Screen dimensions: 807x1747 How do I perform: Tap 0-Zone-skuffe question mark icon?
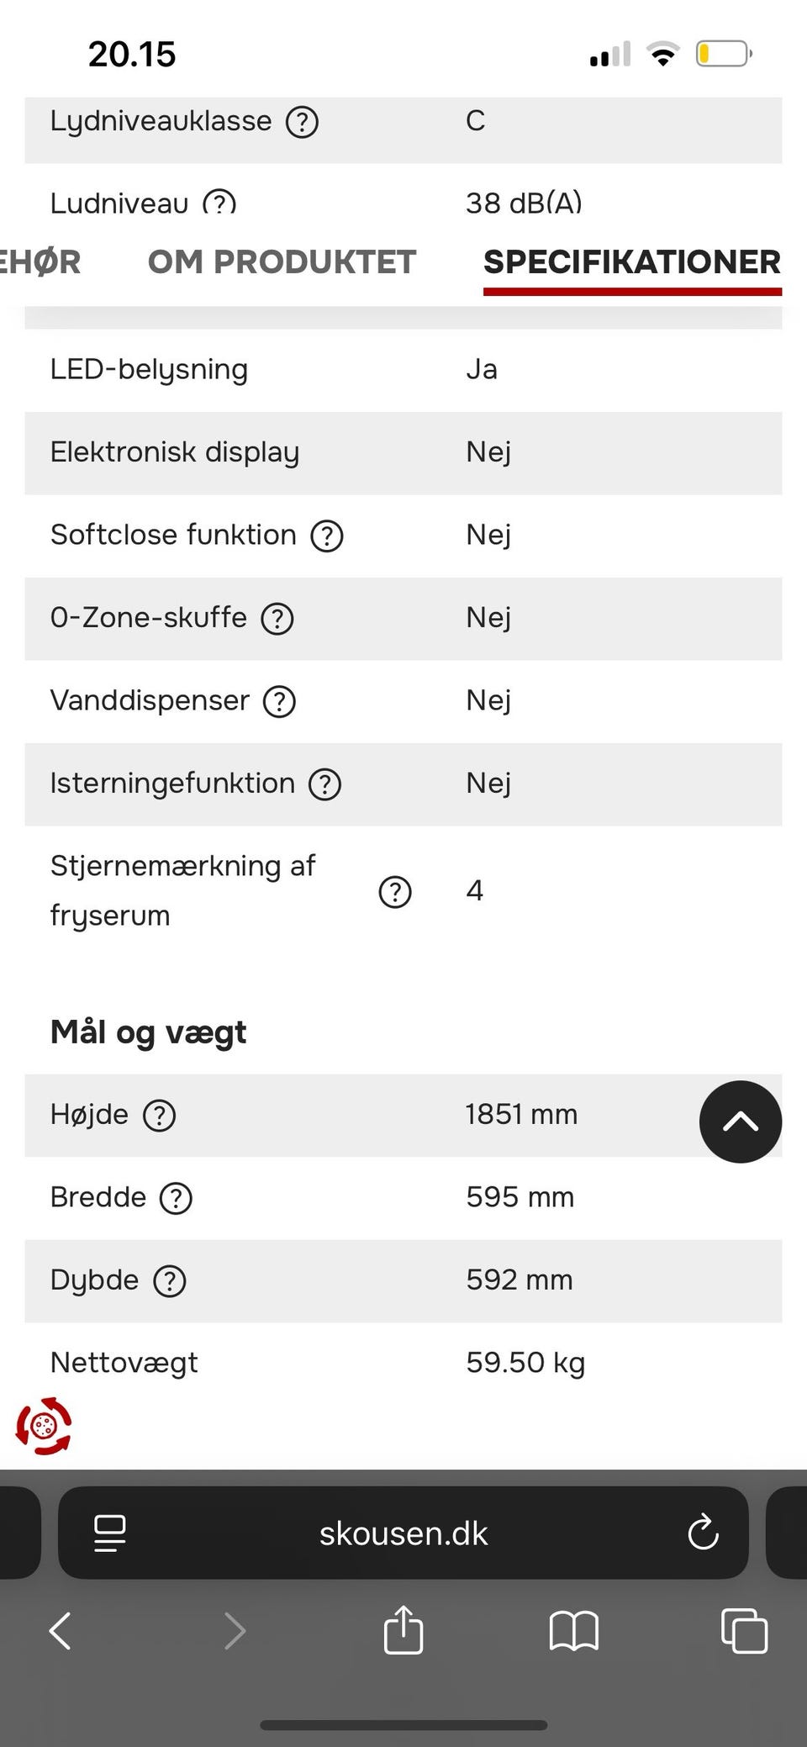277,619
